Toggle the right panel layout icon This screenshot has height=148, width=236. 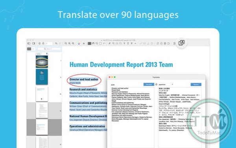(x=33, y=43)
